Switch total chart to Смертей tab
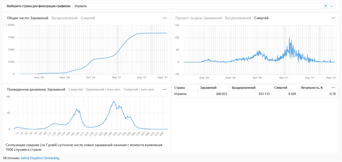Image resolution: width=342 pixels, height=162 pixels. [x=88, y=18]
